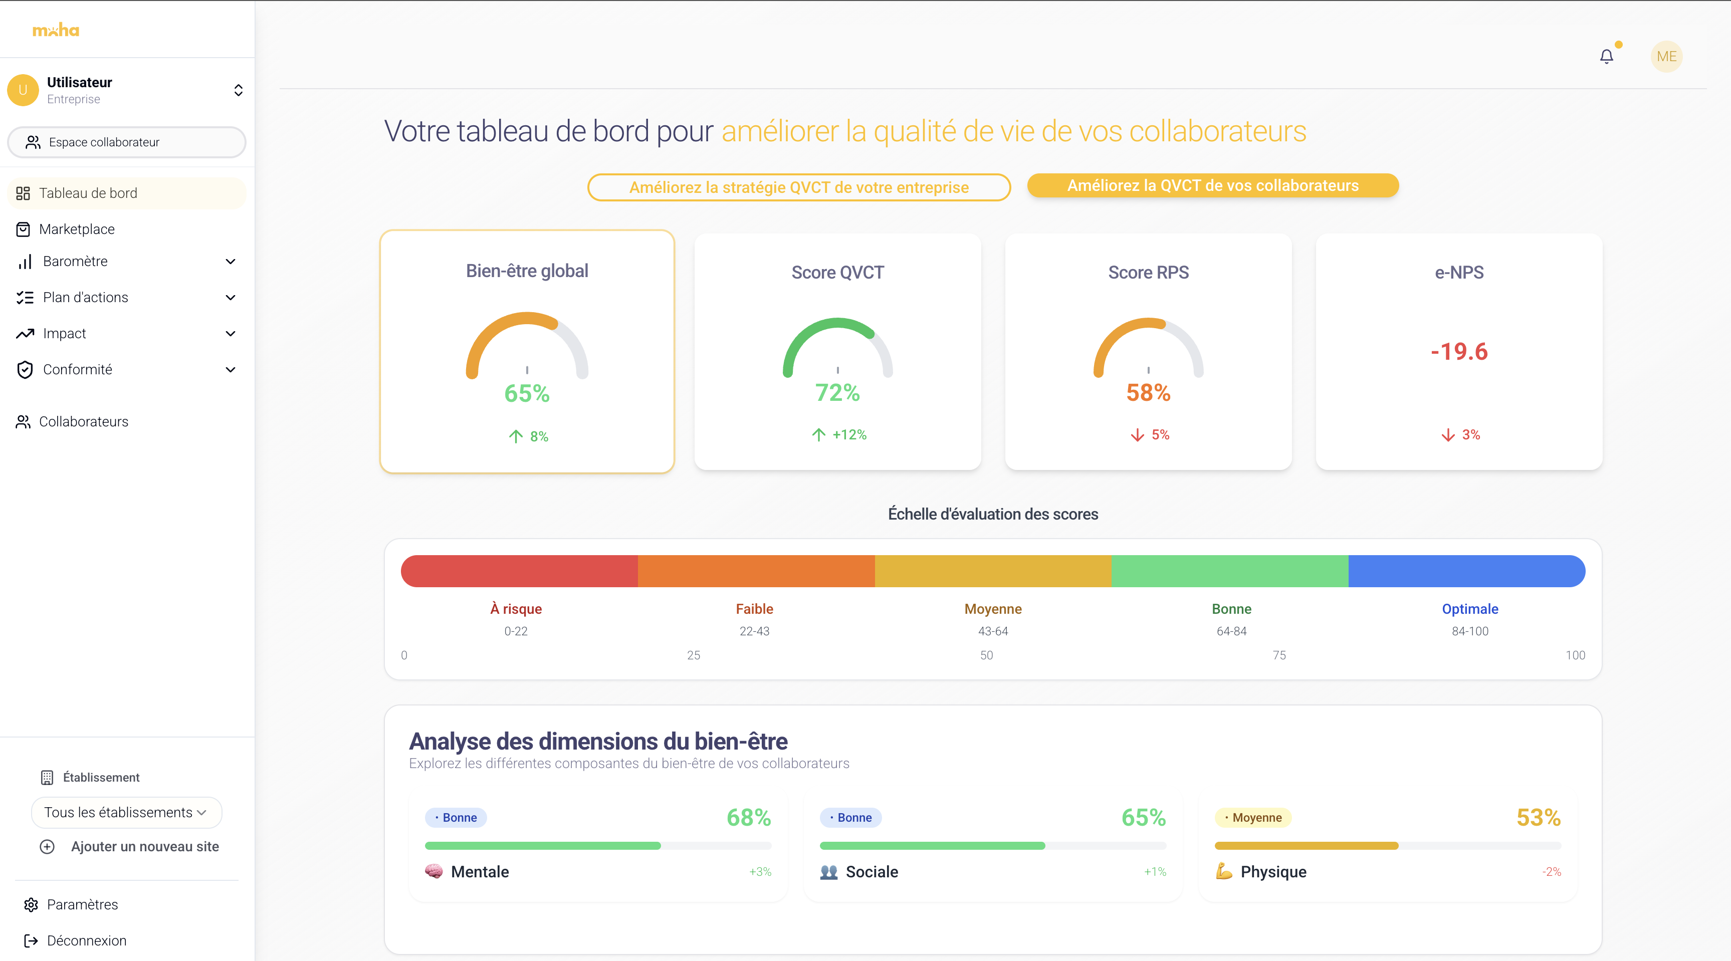Image resolution: width=1731 pixels, height=961 pixels.
Task: Open the Impact menu item
Action: (65, 333)
